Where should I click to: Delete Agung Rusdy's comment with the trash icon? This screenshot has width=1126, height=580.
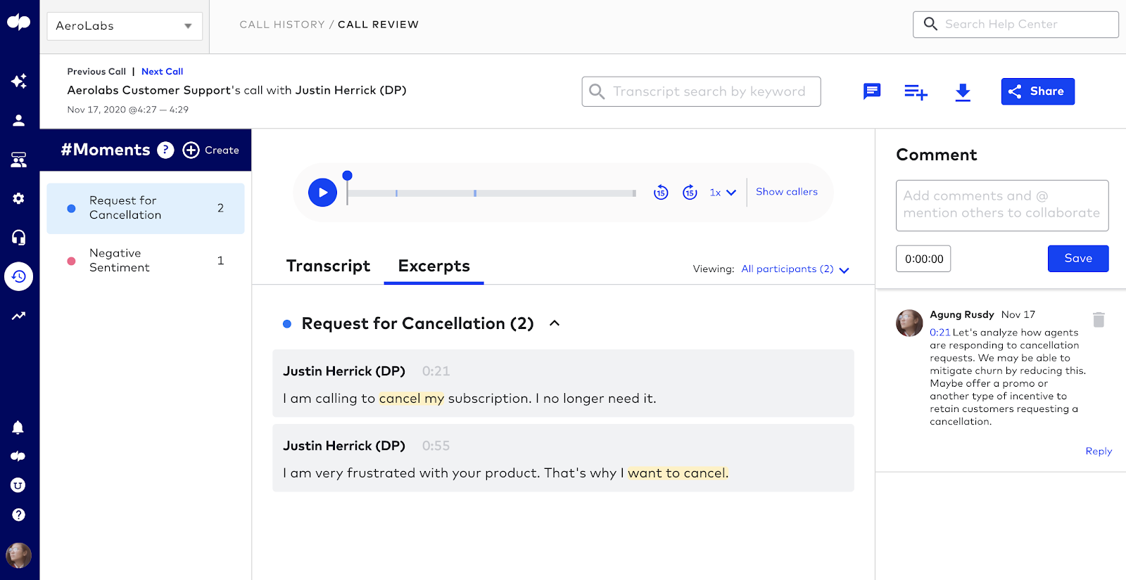click(x=1099, y=320)
